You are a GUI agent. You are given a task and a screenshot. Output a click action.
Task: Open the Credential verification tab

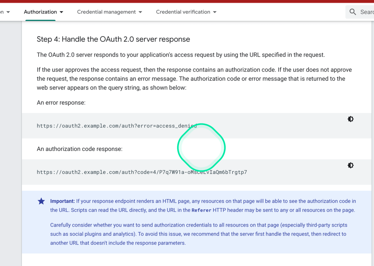point(183,12)
